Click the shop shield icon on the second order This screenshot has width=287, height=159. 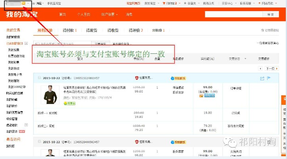pos(137,142)
